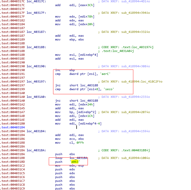Select the highlighted 'a063' constant

(x=75, y=162)
